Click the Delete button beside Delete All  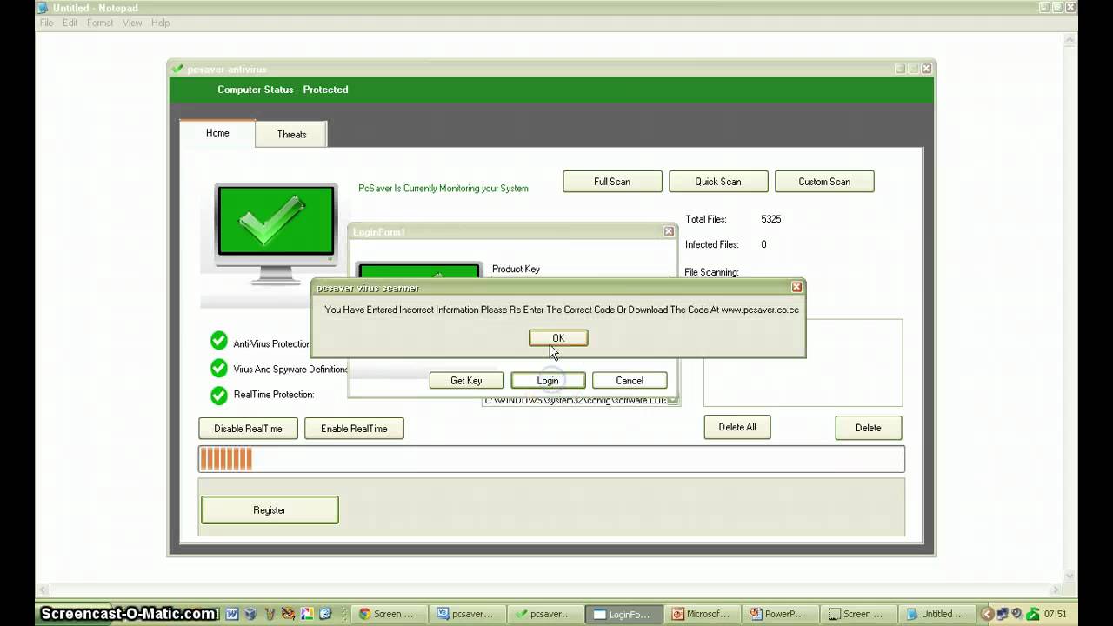tap(868, 428)
